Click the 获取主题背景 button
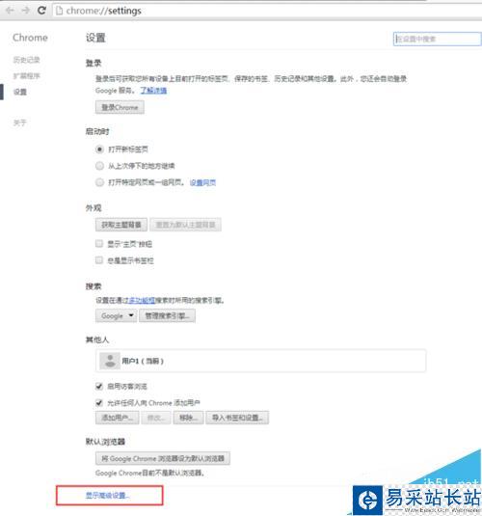Viewport: 482px width, 516px height. [121, 225]
